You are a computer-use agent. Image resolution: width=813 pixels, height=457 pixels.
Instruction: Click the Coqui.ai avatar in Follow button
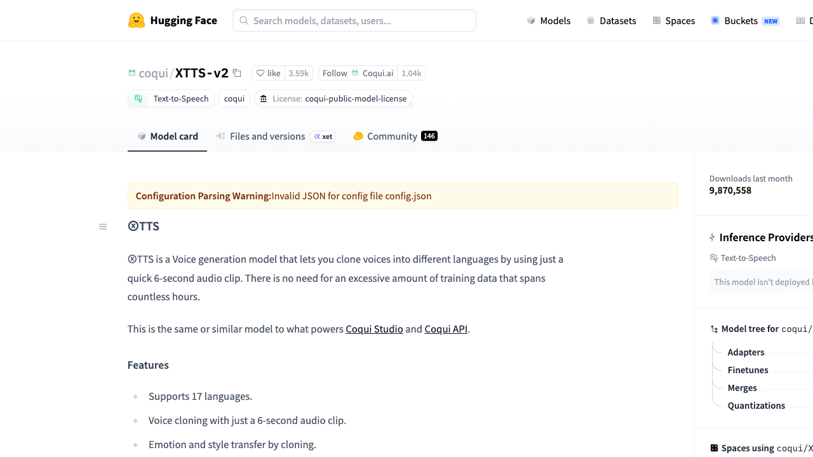pos(355,73)
